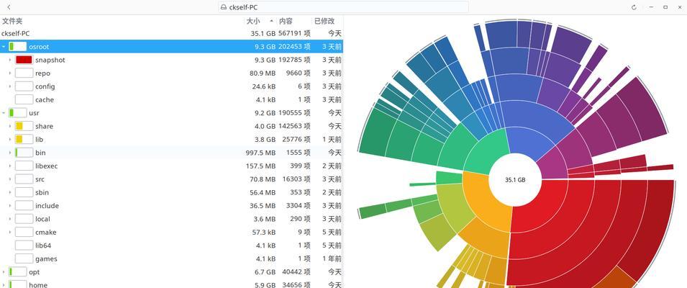687x288 pixels.
Task: Click the 80.9 MB size value
Action: tap(263, 73)
